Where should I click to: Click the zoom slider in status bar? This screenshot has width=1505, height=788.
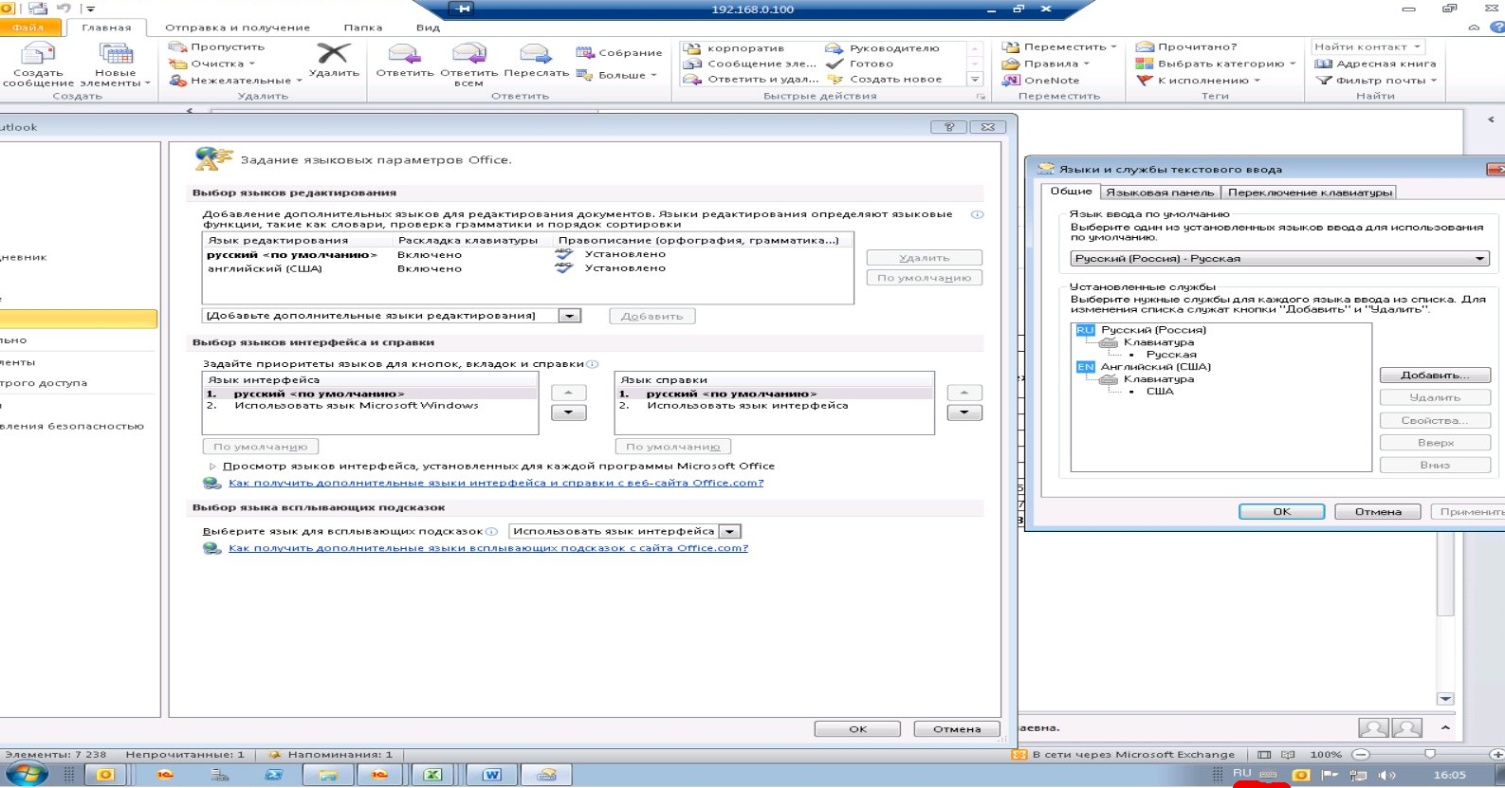(x=1429, y=755)
